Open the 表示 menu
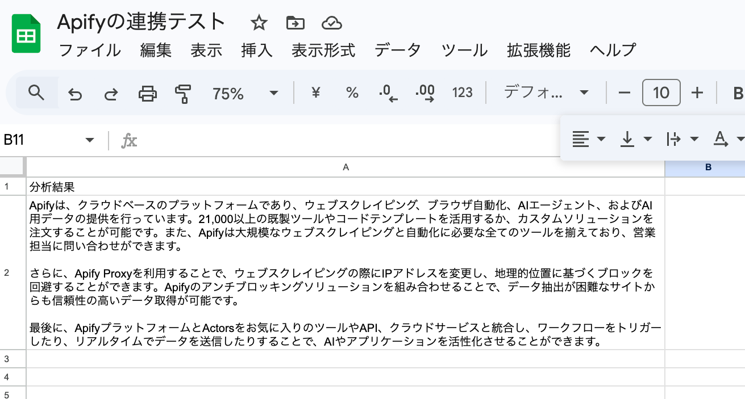This screenshot has width=745, height=399. [206, 51]
